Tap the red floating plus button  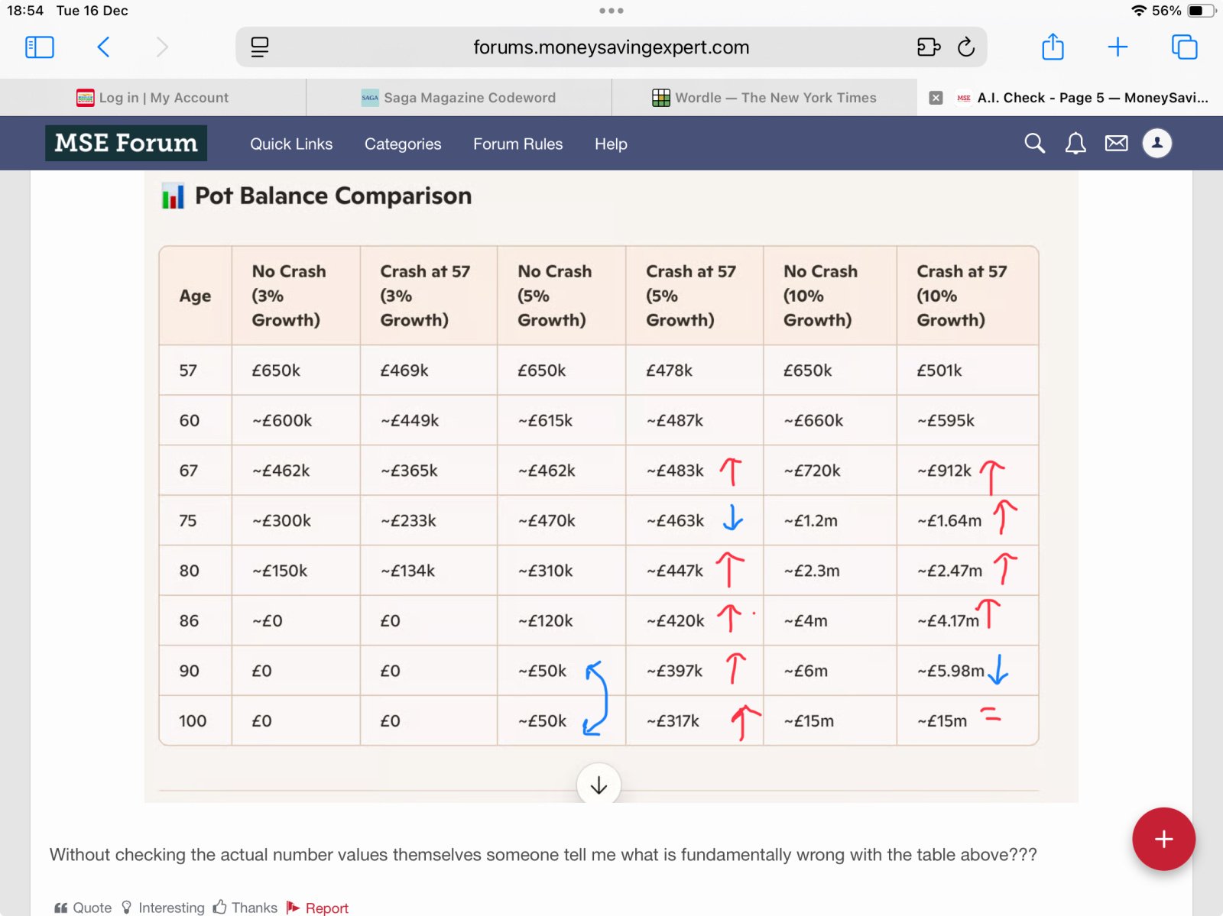tap(1163, 839)
